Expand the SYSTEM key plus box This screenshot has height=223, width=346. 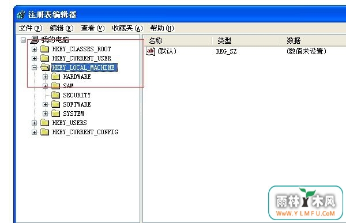tap(45, 114)
